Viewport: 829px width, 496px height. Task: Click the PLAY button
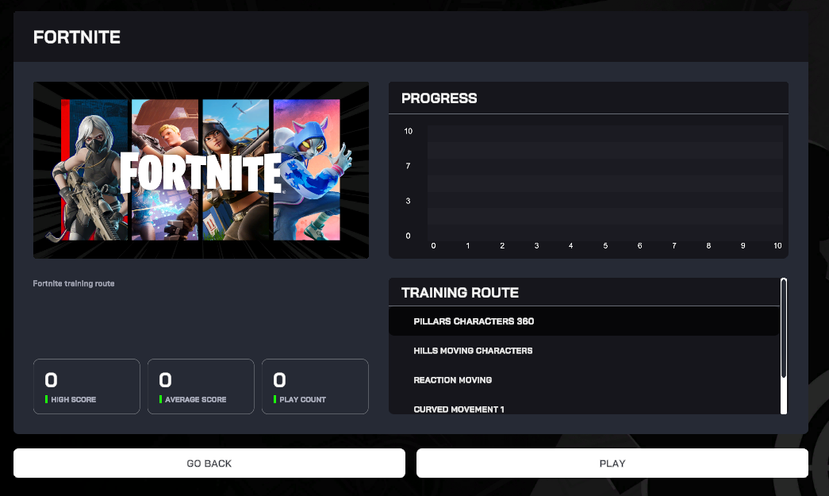612,463
